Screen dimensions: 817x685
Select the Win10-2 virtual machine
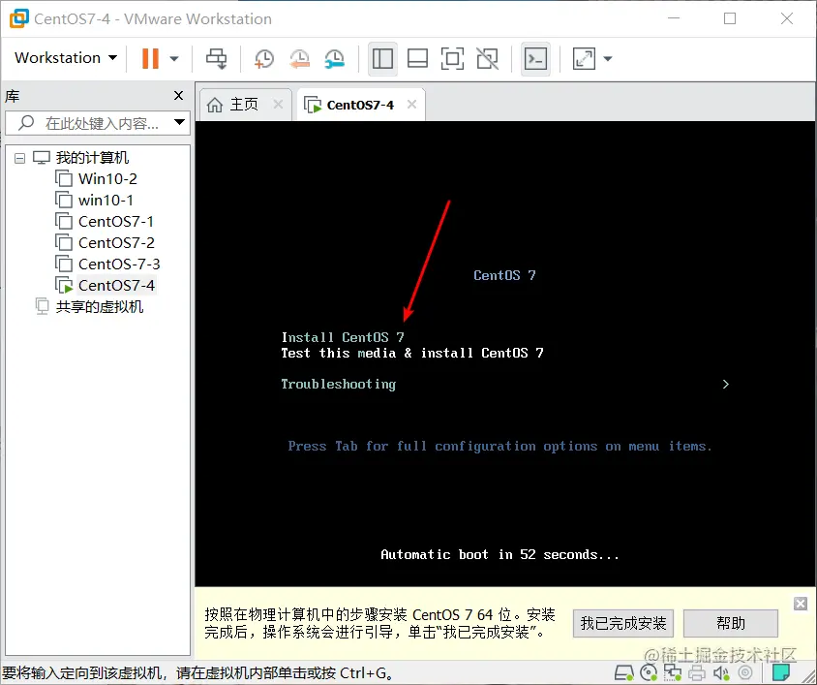[107, 179]
